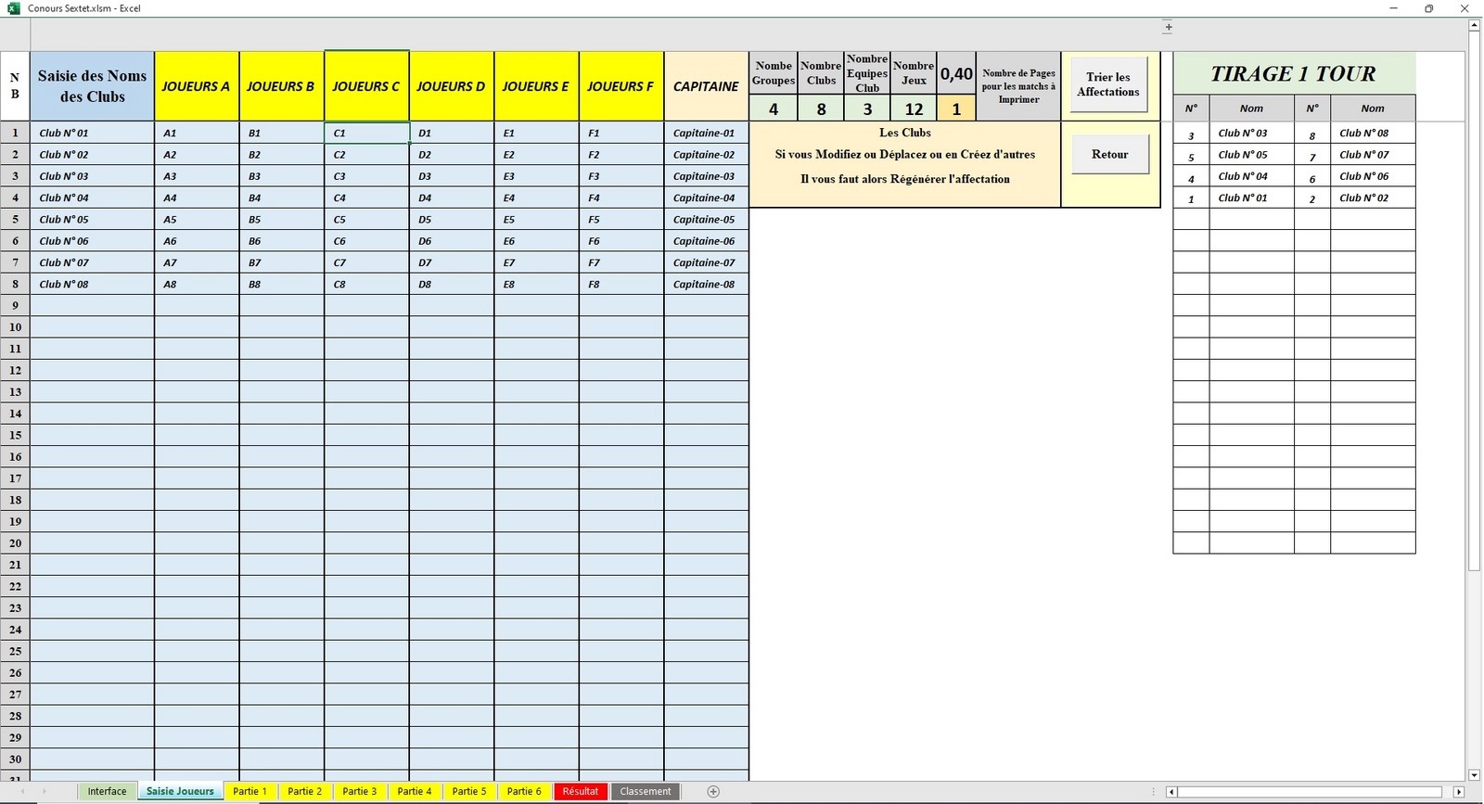This screenshot has width=1484, height=804.
Task: Click the split-pane plus handle above scrollbar
Action: point(1169,27)
